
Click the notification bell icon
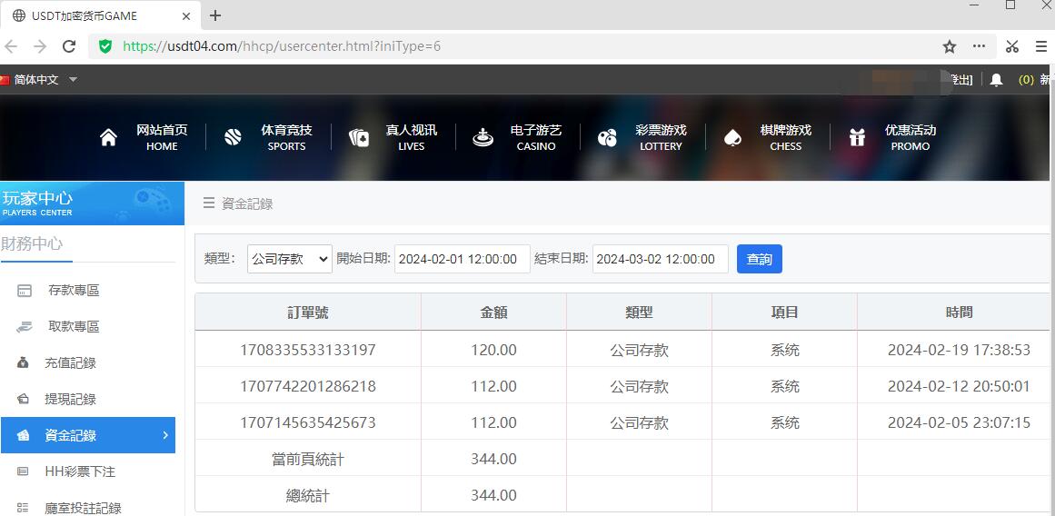997,80
